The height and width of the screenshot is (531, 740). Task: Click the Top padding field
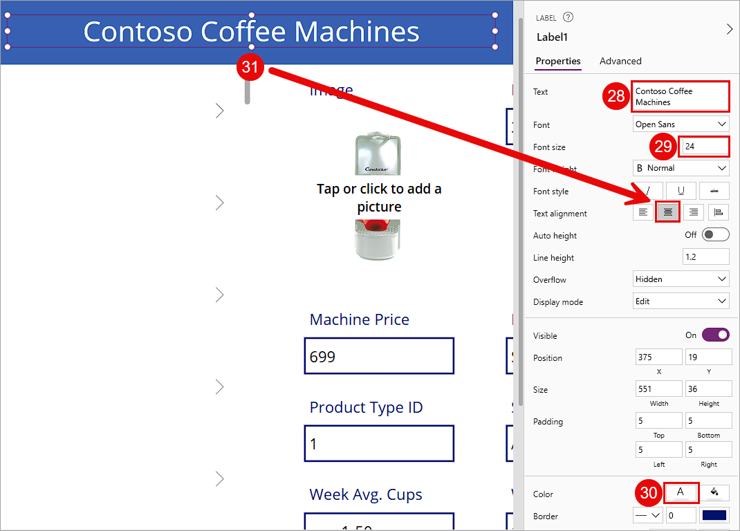click(x=658, y=420)
